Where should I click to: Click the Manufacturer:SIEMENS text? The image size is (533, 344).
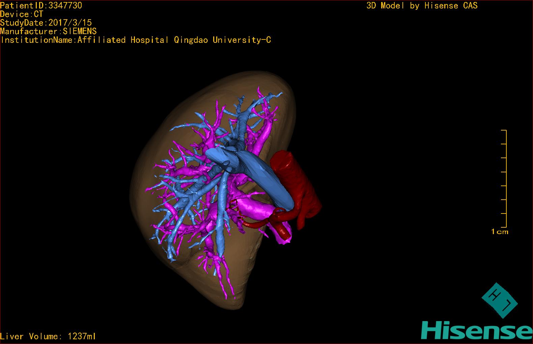click(48, 31)
